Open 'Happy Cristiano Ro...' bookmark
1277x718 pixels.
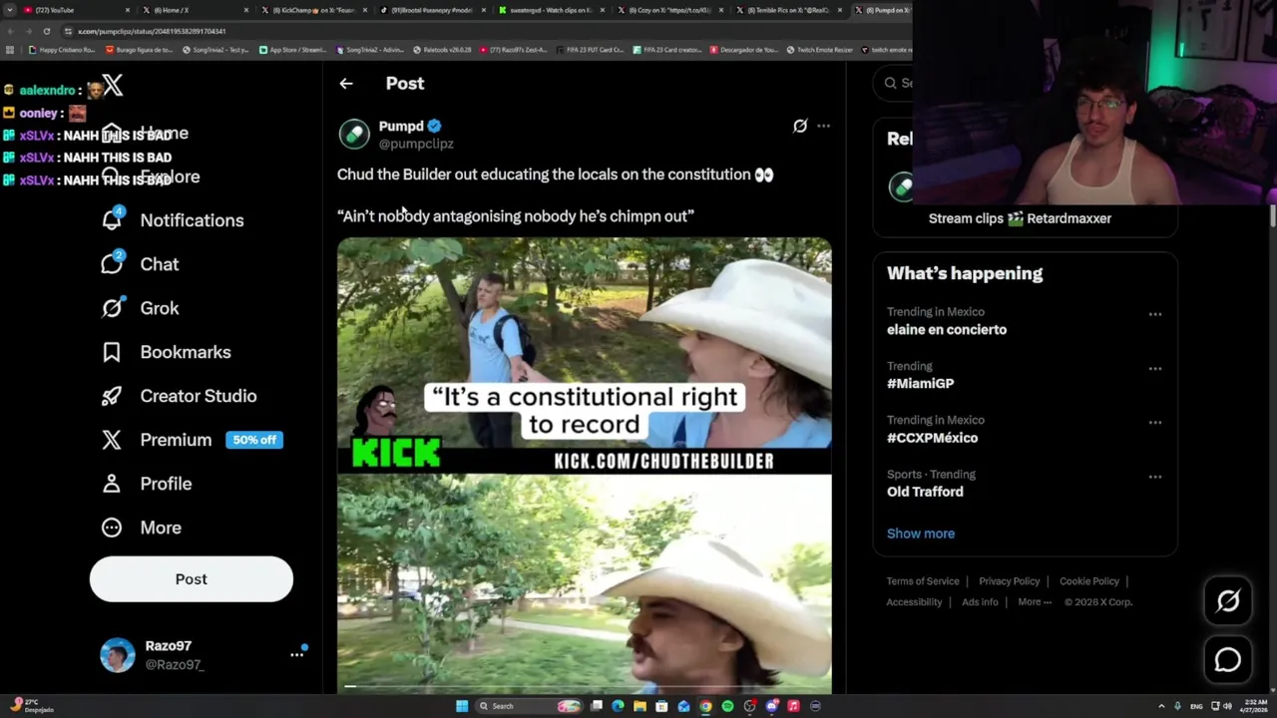[62, 50]
